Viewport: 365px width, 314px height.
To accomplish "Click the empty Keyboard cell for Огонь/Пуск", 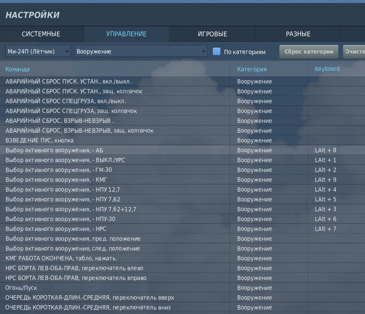I will (336, 288).
